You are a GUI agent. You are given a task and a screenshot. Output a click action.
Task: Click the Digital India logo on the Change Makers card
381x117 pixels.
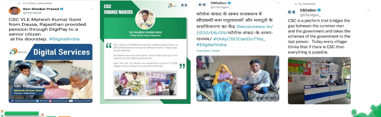click(172, 5)
